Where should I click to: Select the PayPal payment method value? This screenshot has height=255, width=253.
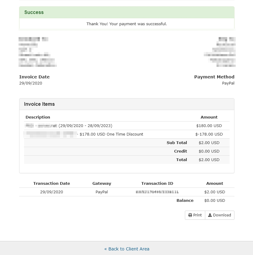228,83
